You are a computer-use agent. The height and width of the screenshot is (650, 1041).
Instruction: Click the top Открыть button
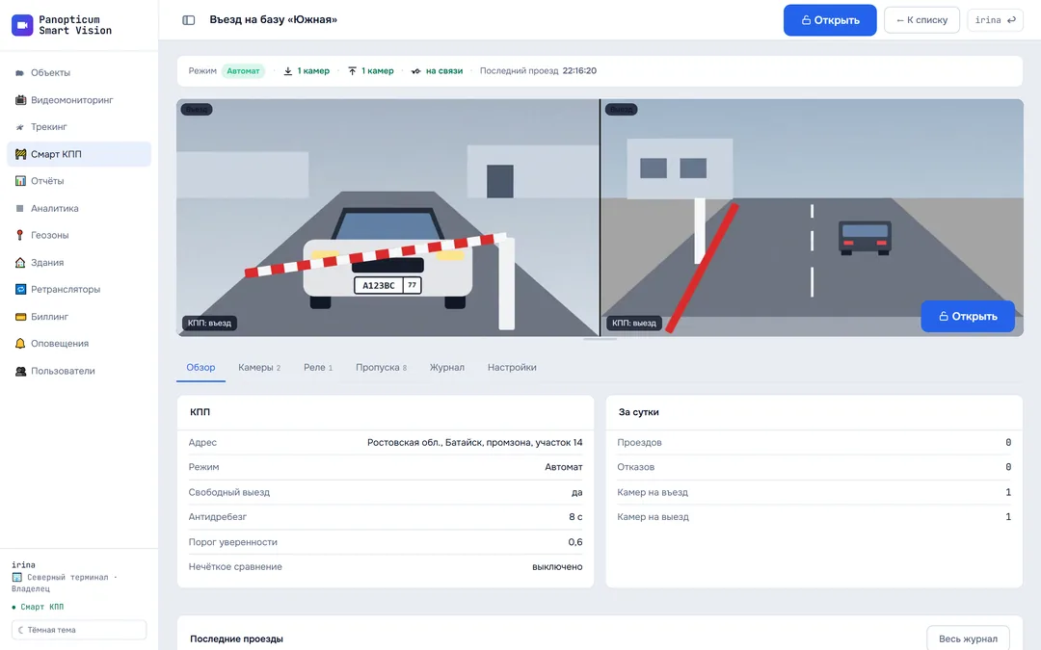[830, 20]
